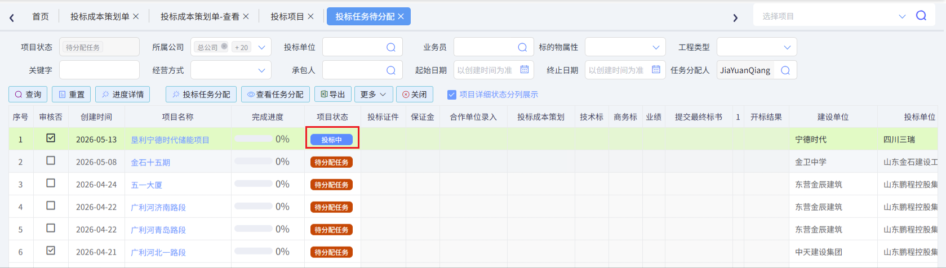
Task: Click the 投标成本策划 column header
Action: click(541, 117)
